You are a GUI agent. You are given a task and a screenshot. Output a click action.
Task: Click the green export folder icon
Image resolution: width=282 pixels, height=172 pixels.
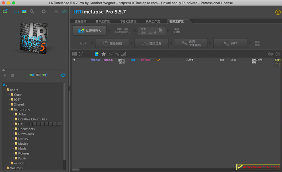(5, 11)
